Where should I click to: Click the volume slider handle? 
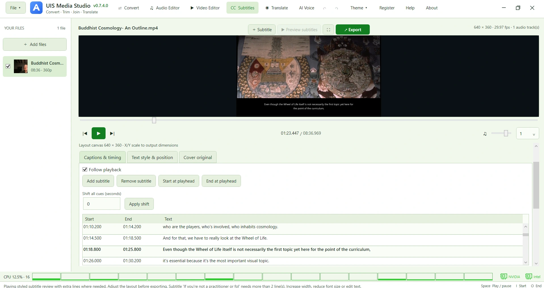(506, 133)
